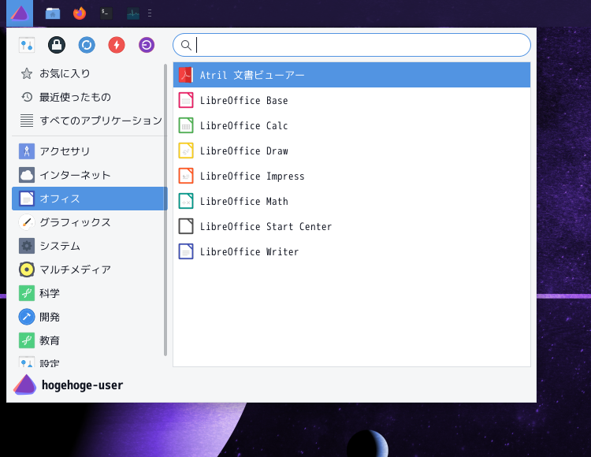Click the LibreOffice Start Center document icon
The width and height of the screenshot is (591, 457).
click(186, 226)
